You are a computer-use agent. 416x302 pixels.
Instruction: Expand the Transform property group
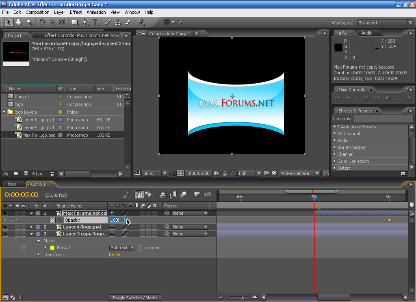point(39,255)
